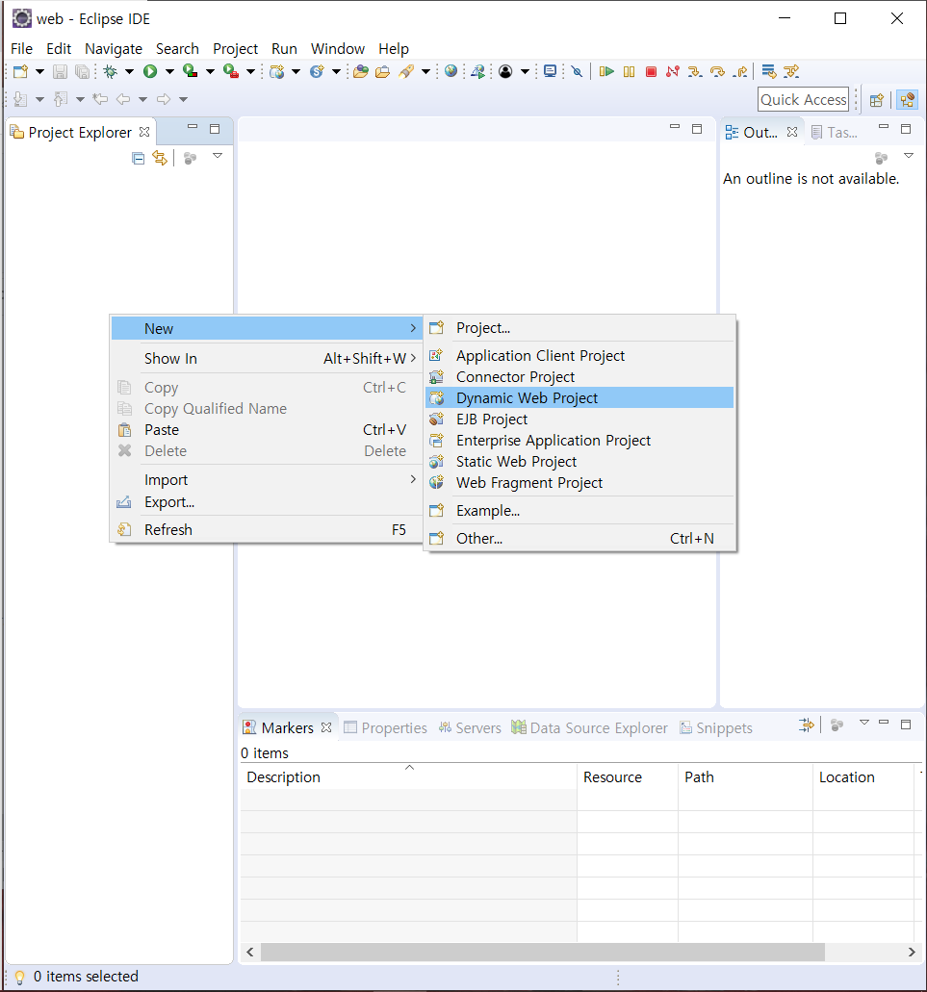Screen dimensions: 927x992
Task: Click the Open Console monitor icon
Action: [x=550, y=71]
